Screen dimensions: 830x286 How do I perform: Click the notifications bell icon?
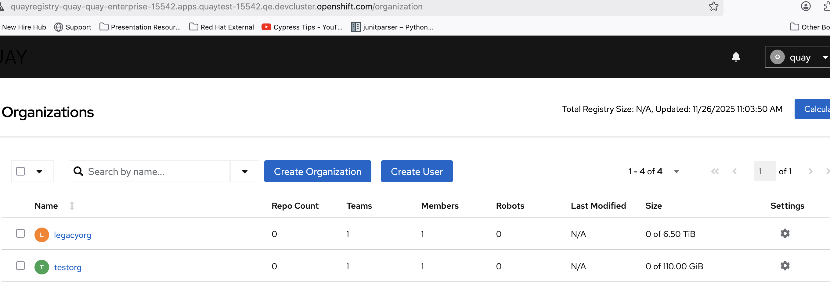[736, 57]
